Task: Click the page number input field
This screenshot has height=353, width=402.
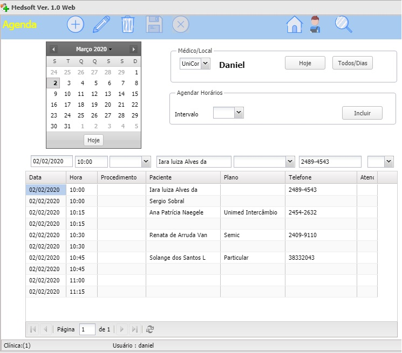Action: pos(87,329)
